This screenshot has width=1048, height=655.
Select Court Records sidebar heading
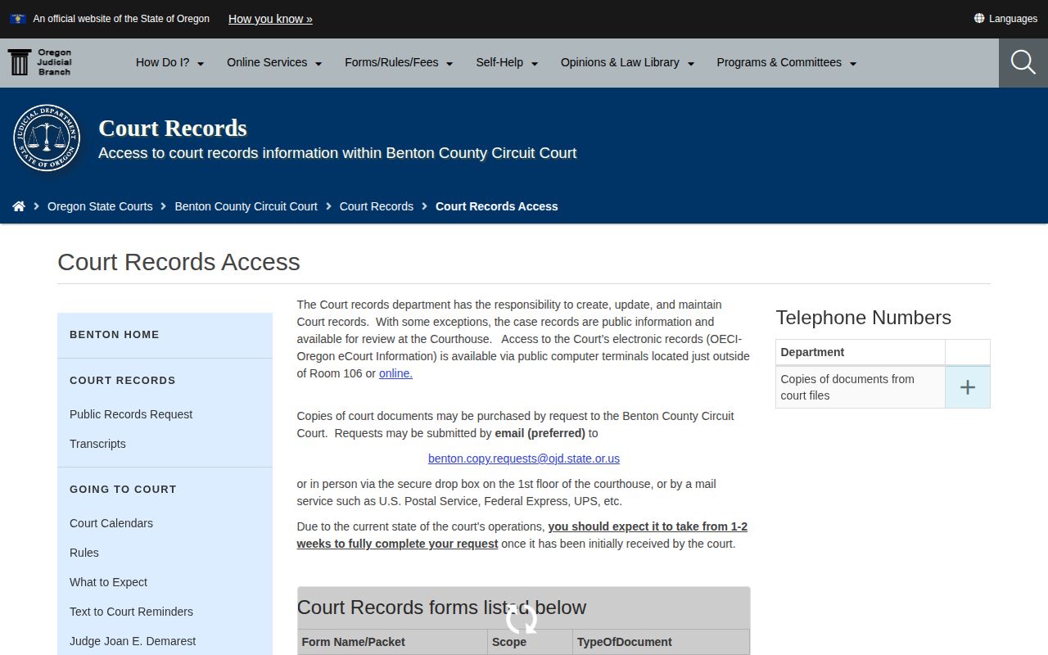click(123, 380)
